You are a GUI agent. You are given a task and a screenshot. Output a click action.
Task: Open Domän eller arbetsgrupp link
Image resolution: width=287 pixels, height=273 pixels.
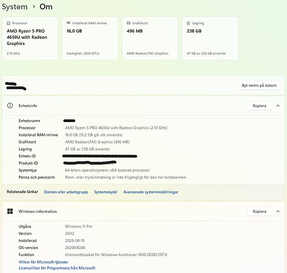tap(66, 192)
